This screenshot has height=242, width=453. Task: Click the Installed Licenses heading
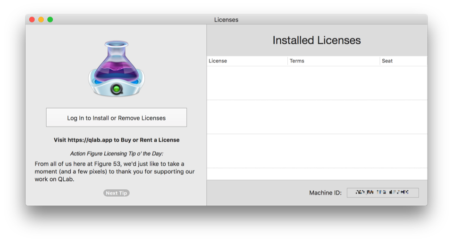pos(317,40)
